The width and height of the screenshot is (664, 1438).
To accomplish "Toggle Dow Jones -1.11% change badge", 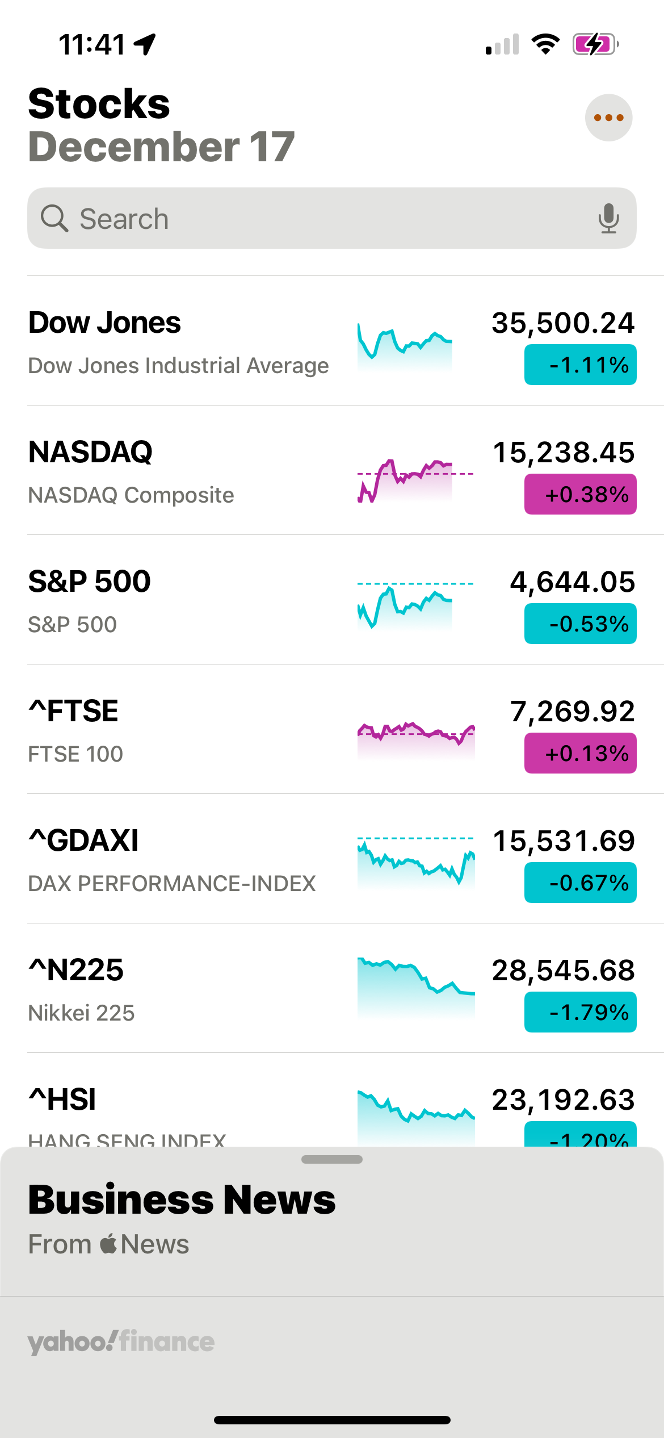I will (580, 365).
